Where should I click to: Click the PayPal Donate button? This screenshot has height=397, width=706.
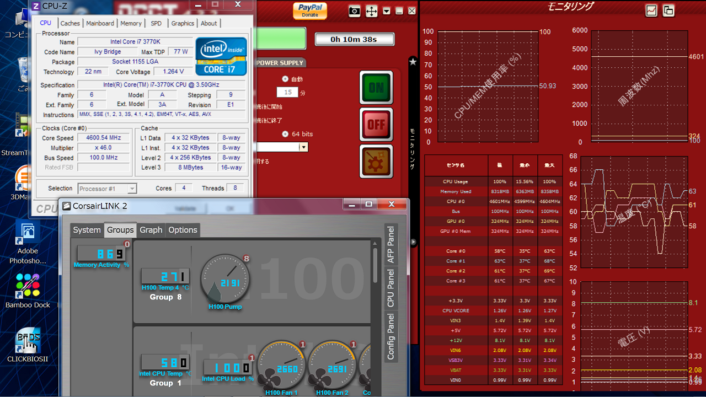pyautogui.click(x=310, y=10)
